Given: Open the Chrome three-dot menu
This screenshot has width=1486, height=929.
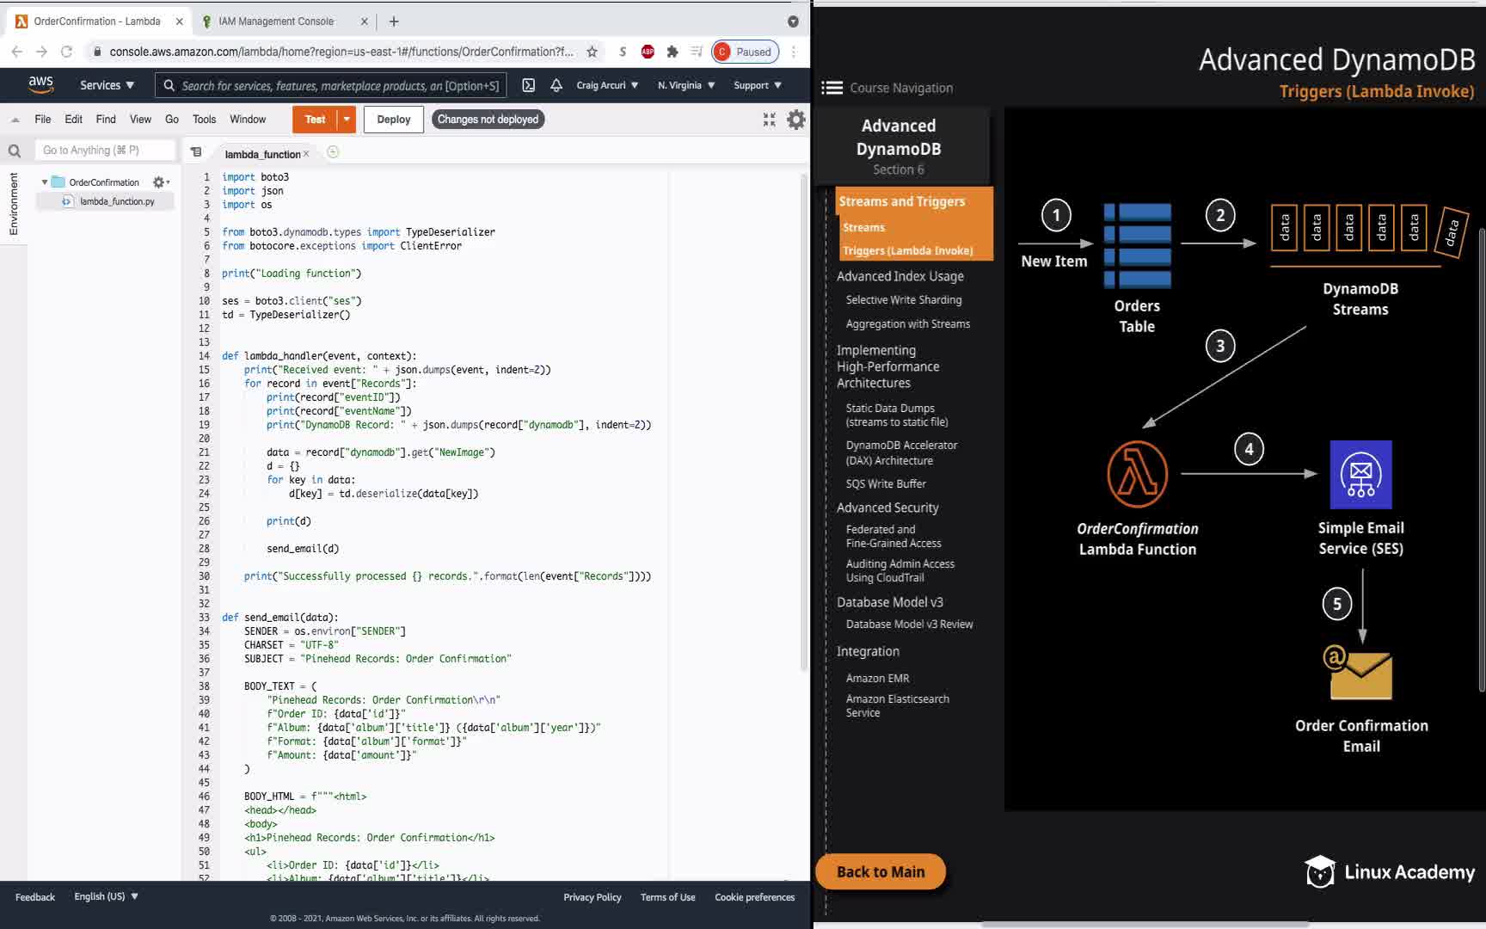Looking at the screenshot, I should click(794, 52).
